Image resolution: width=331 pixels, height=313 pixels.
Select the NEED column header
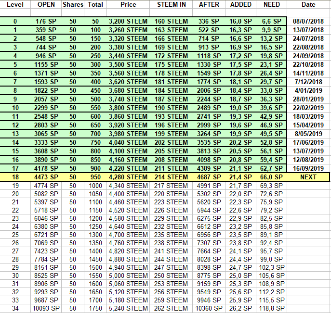[x=271, y=4]
